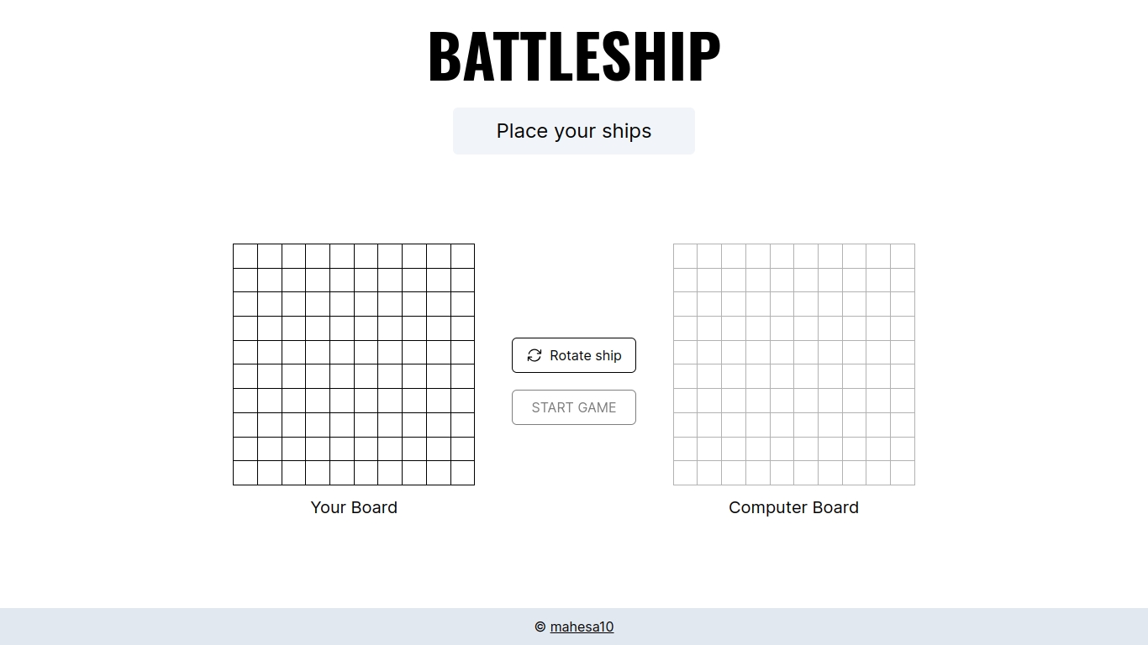Click the top-left cell of Your Board
This screenshot has width=1148, height=645.
245,255
